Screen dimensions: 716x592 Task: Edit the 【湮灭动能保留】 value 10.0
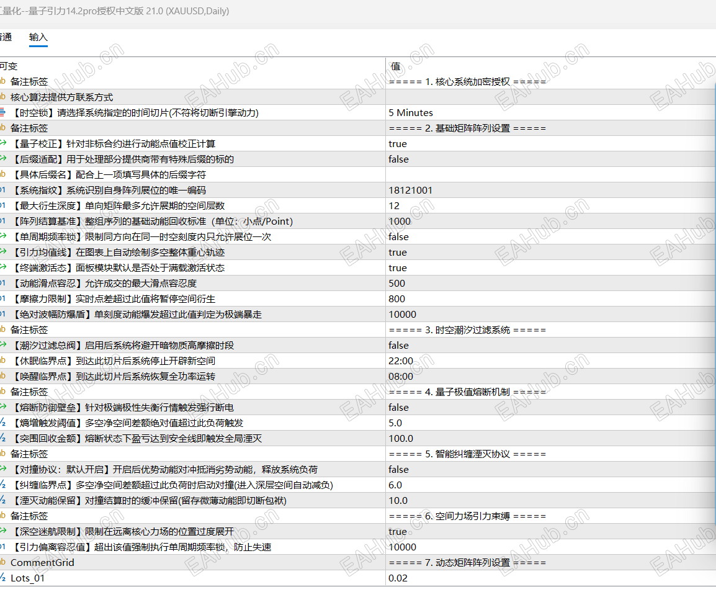[398, 501]
